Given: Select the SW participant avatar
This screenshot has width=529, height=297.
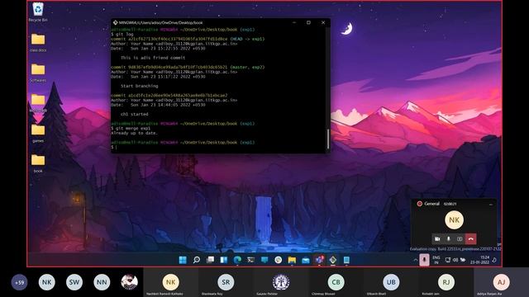Looking at the screenshot, I should coord(74,282).
